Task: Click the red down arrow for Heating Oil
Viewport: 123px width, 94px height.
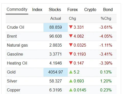Action: (71, 63)
